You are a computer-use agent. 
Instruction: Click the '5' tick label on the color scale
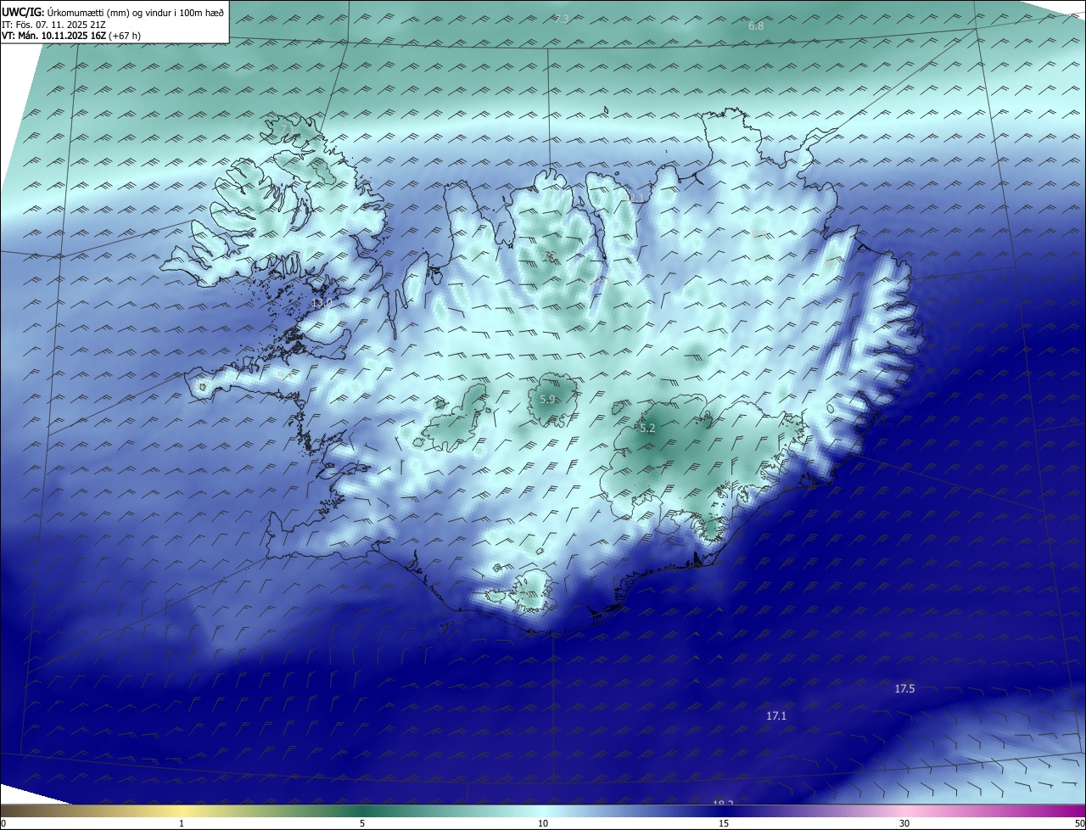tap(362, 823)
